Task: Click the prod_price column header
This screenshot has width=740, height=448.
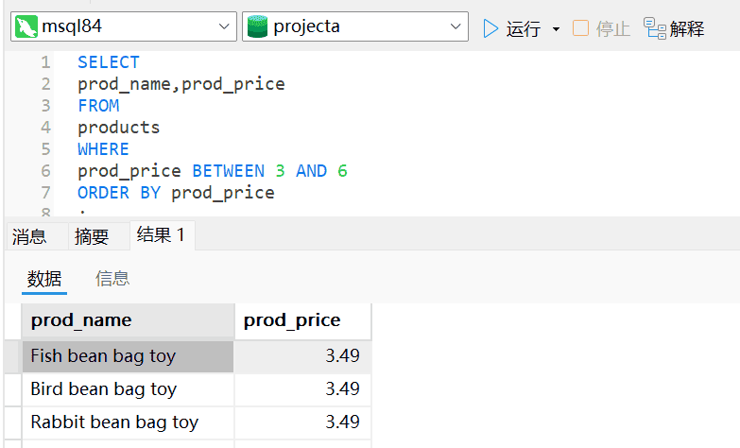Action: coord(301,320)
